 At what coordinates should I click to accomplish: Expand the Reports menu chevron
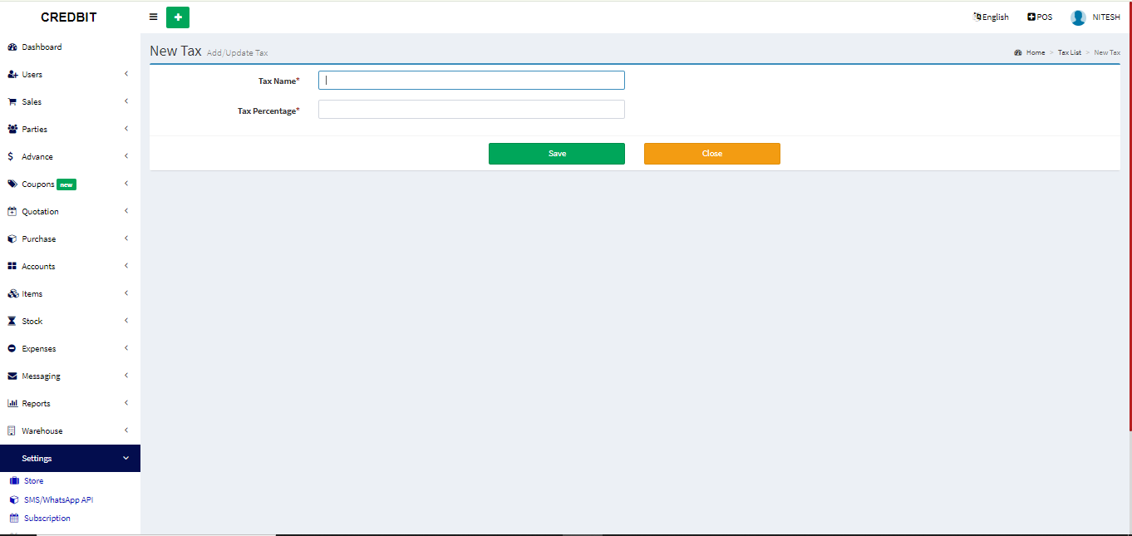coord(126,403)
